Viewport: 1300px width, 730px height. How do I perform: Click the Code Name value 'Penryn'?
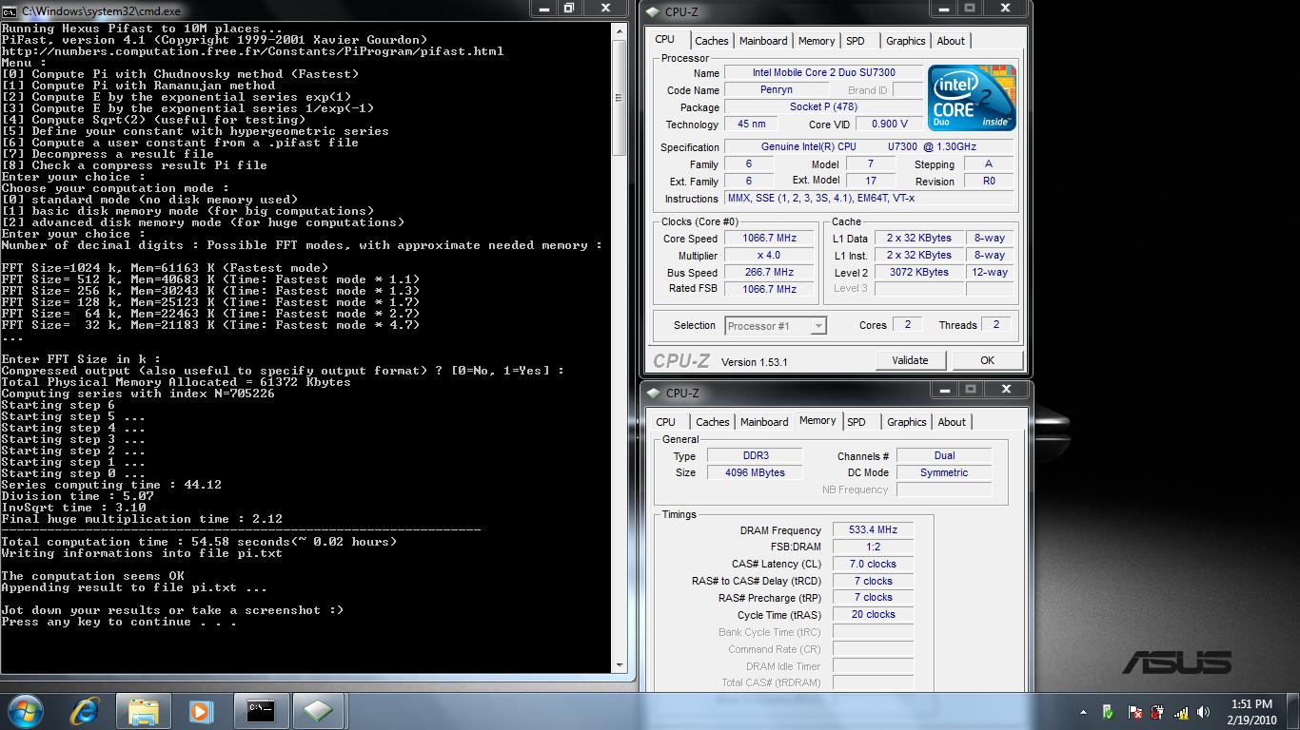click(777, 89)
